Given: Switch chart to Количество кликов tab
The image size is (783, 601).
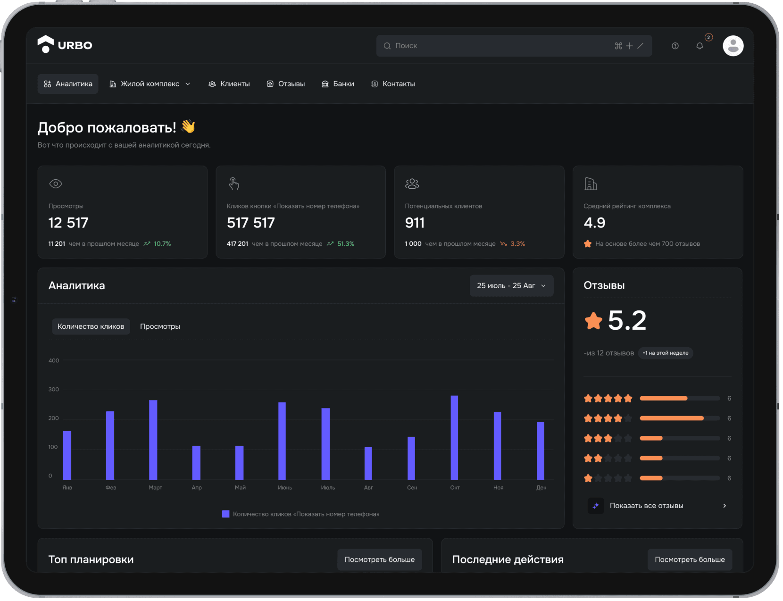Looking at the screenshot, I should click(x=91, y=326).
